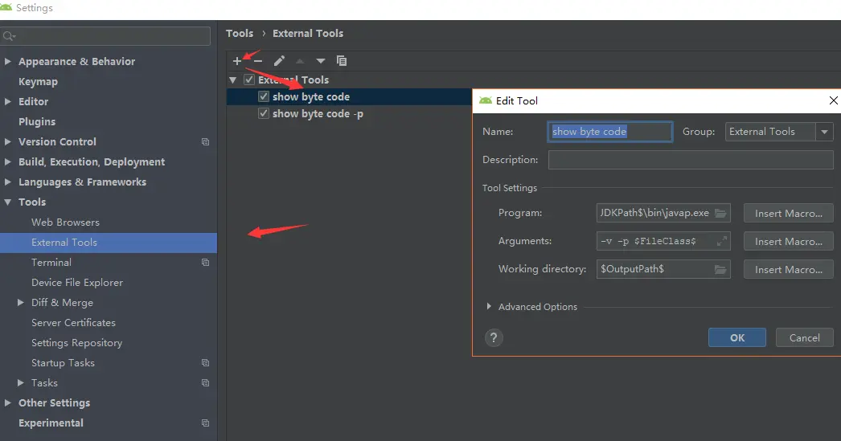This screenshot has height=441, width=841.
Task: Select Server Certificates
Action: tap(73, 323)
